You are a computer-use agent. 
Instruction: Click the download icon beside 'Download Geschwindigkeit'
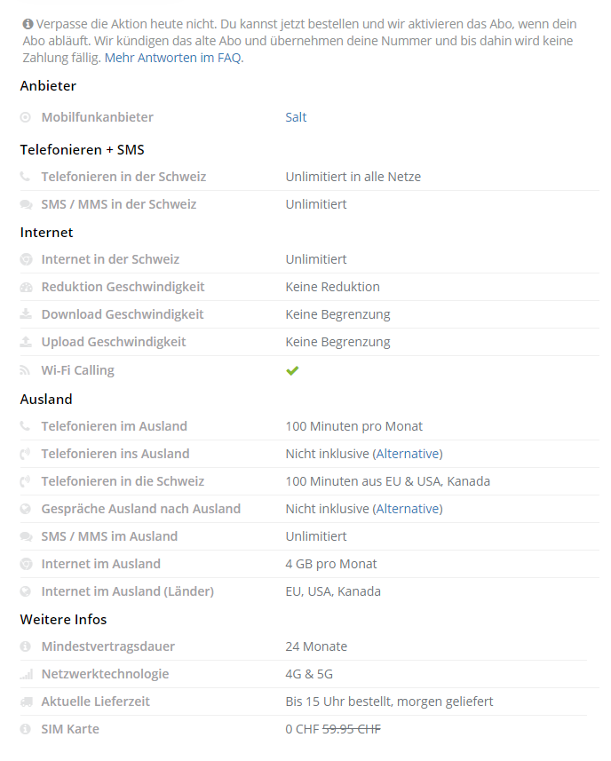pyautogui.click(x=25, y=314)
